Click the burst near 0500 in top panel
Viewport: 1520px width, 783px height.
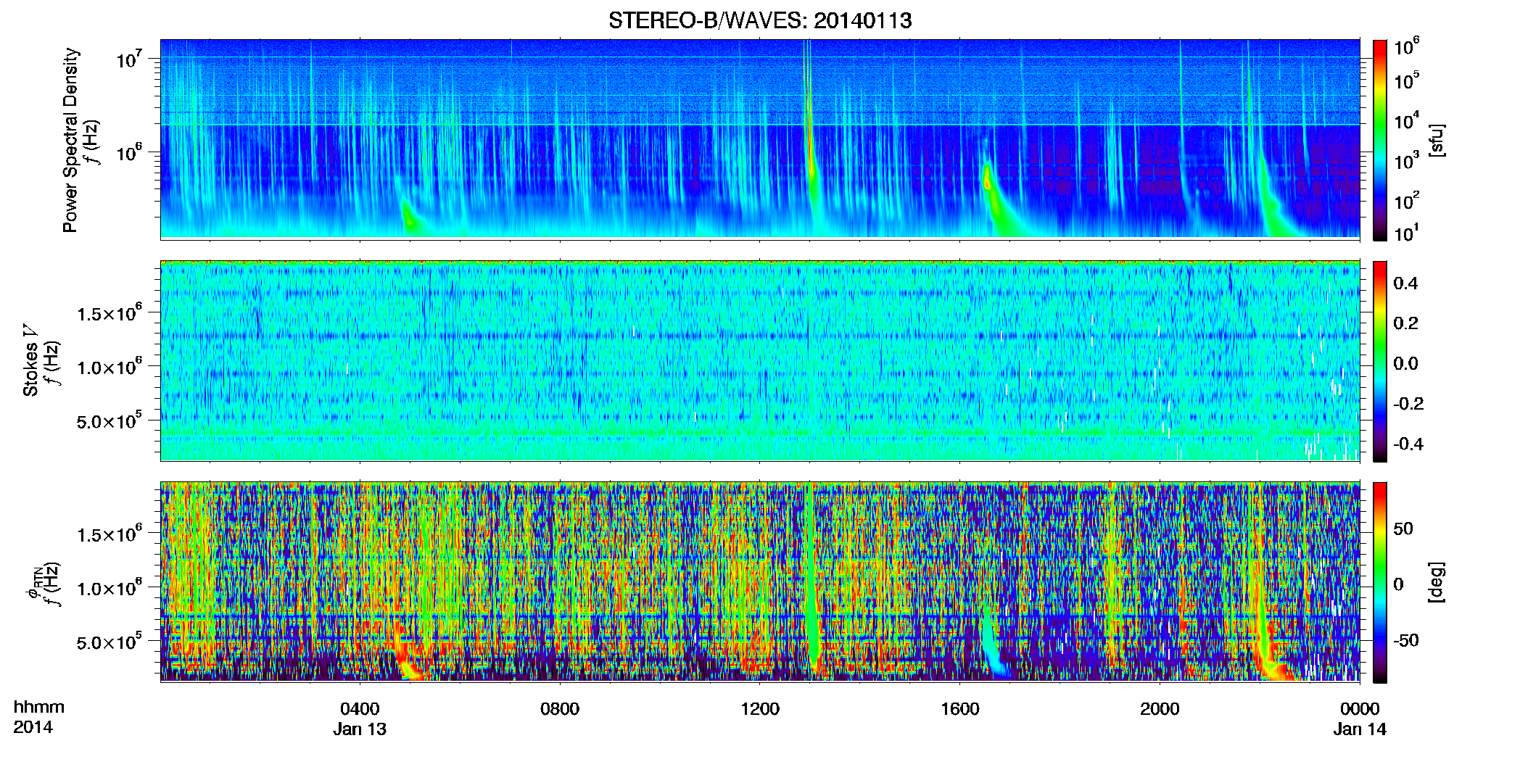click(x=412, y=216)
